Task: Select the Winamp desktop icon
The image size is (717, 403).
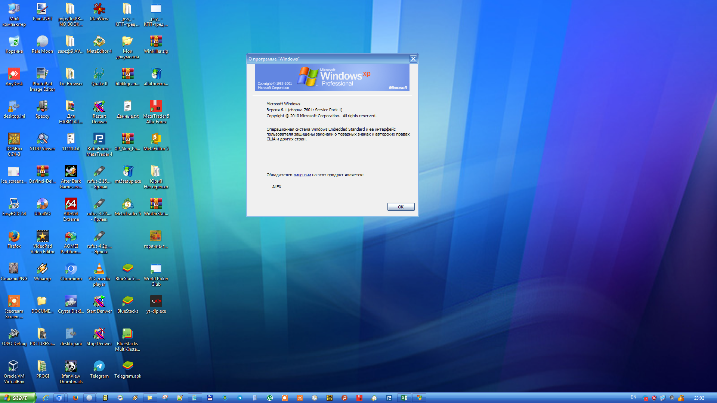Action: [x=42, y=272]
